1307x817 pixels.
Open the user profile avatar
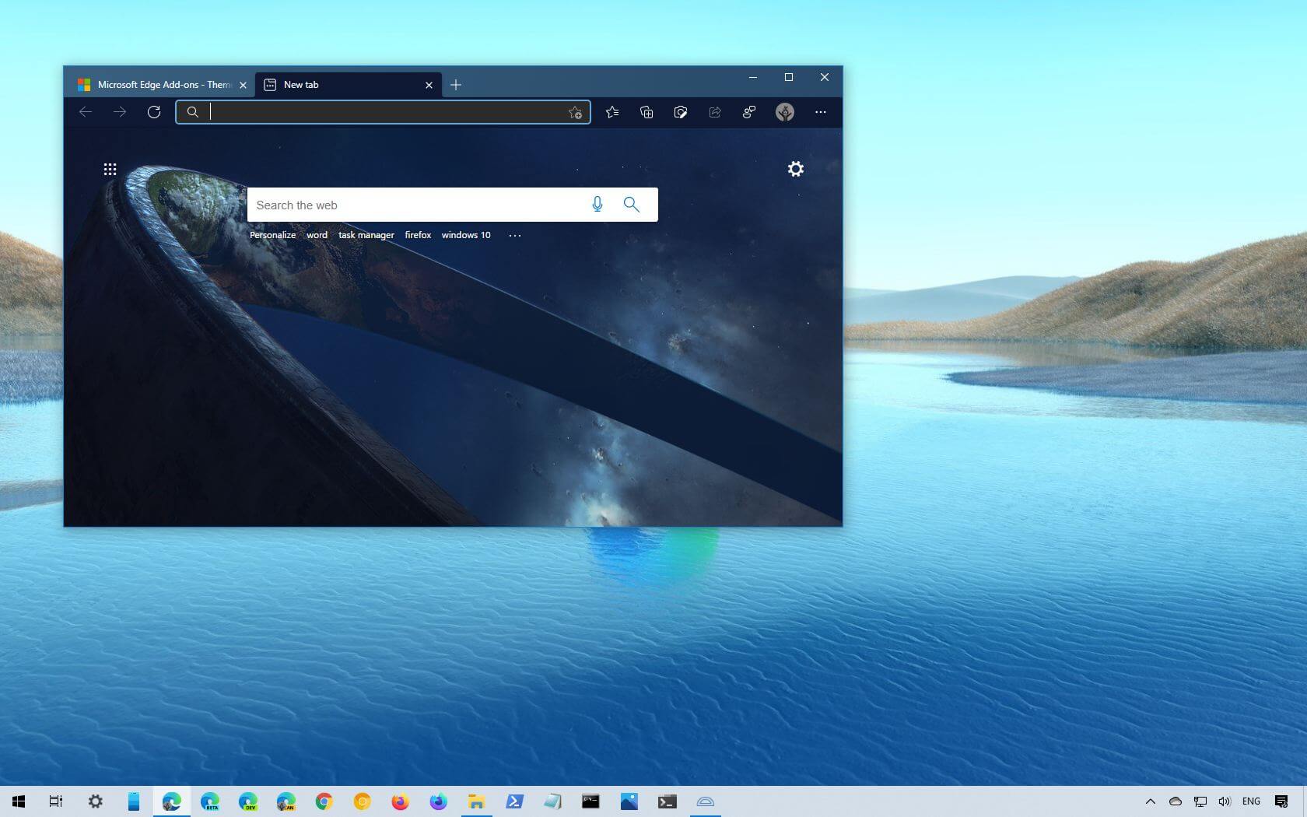coord(784,112)
